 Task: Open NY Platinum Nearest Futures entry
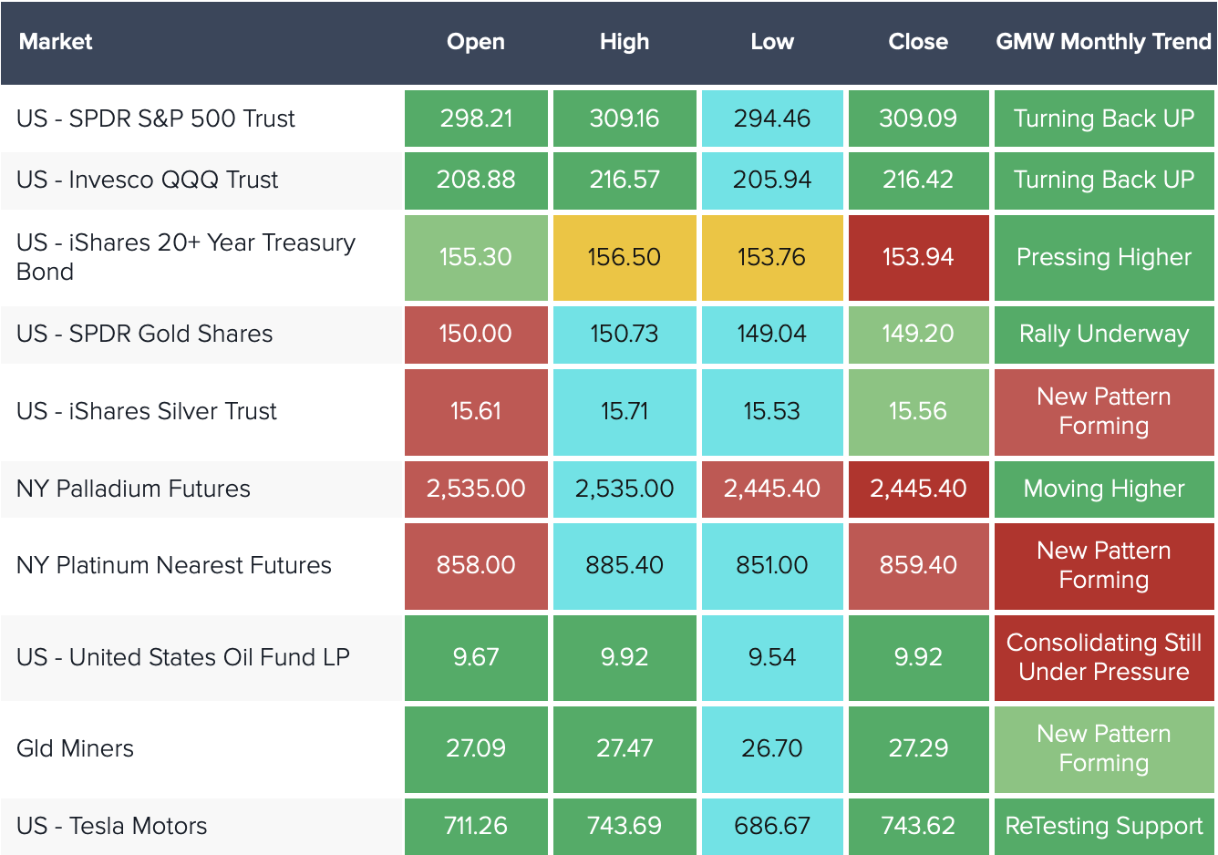pos(174,565)
